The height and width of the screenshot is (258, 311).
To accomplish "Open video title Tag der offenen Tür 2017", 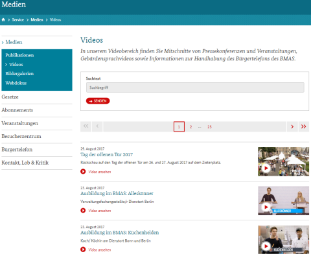I will (107, 154).
